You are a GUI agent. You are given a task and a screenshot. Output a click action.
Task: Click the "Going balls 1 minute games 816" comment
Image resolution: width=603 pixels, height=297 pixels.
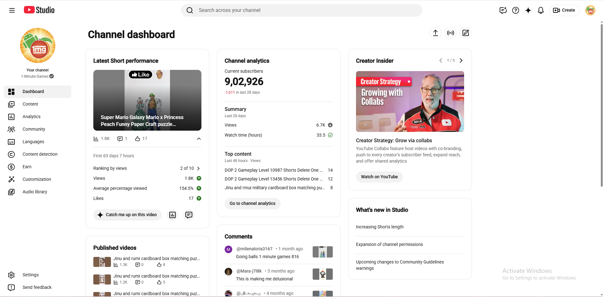[267, 257]
